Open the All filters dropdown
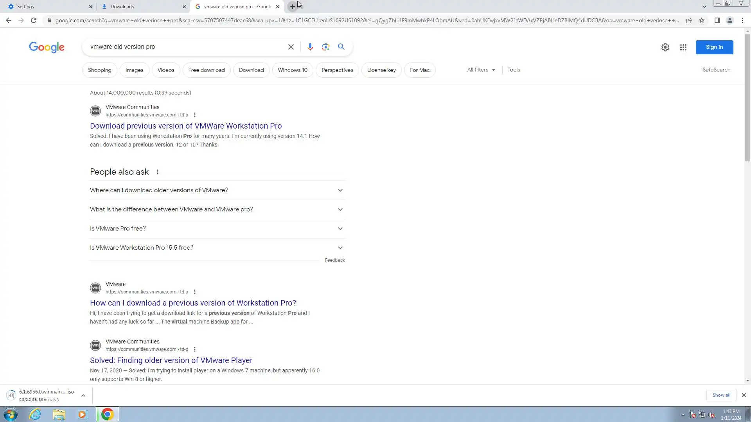Image resolution: width=751 pixels, height=422 pixels. pos(481,70)
